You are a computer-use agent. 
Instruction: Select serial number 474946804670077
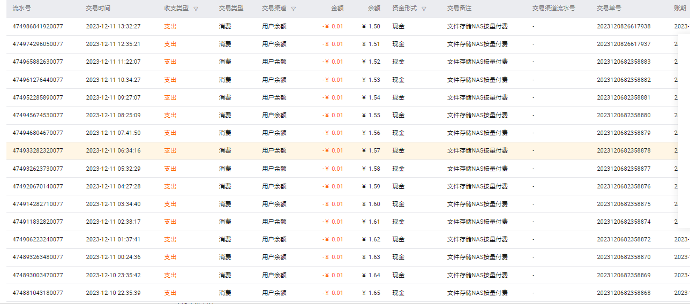[x=37, y=133]
